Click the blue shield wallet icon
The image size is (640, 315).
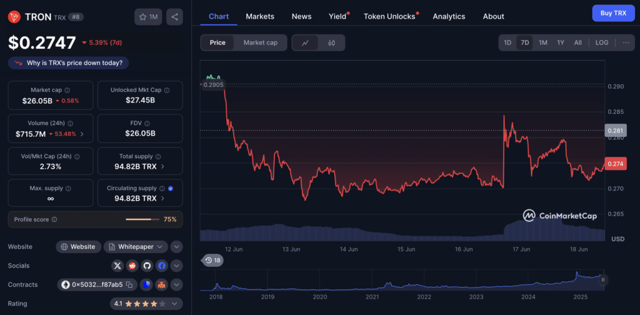[147, 285]
